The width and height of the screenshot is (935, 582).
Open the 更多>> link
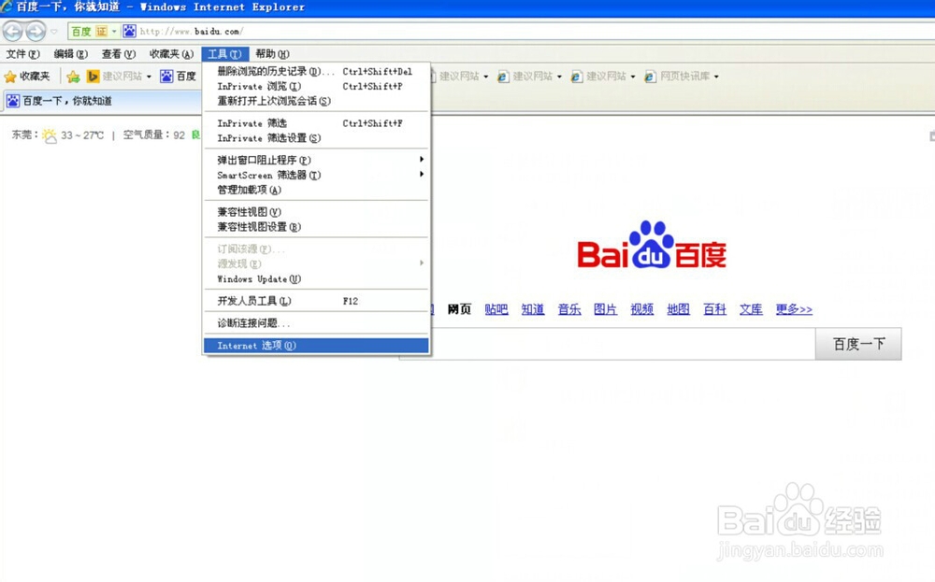[x=794, y=309]
